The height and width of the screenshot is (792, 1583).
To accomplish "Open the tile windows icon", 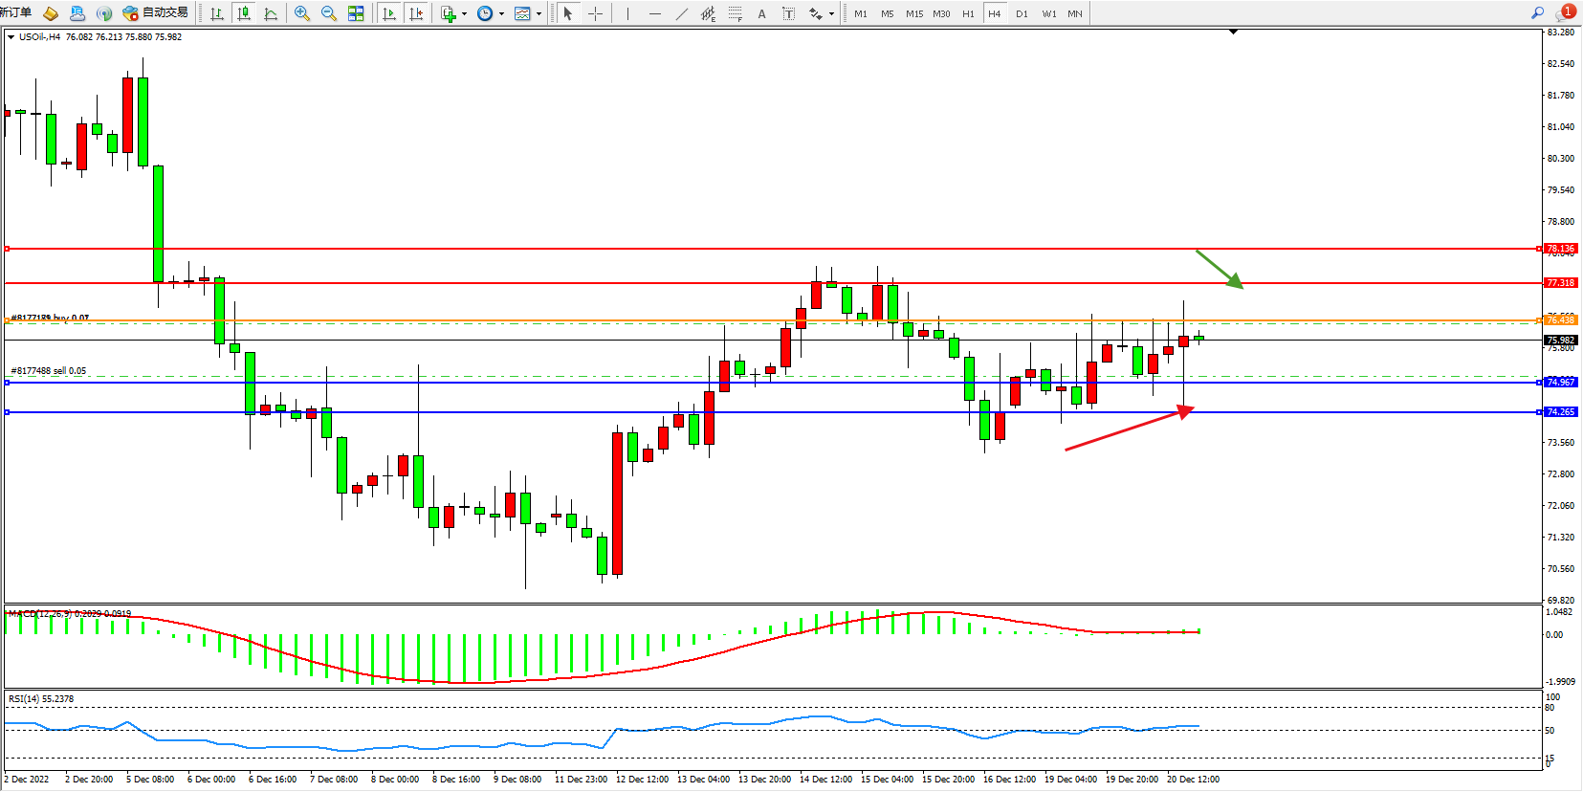I will [x=356, y=13].
